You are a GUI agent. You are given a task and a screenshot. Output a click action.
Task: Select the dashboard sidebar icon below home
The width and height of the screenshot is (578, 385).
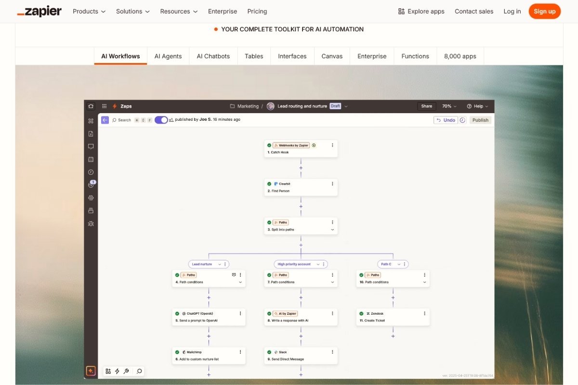click(91, 121)
